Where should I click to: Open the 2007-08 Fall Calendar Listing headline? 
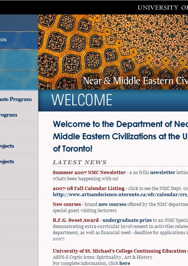(x=89, y=188)
